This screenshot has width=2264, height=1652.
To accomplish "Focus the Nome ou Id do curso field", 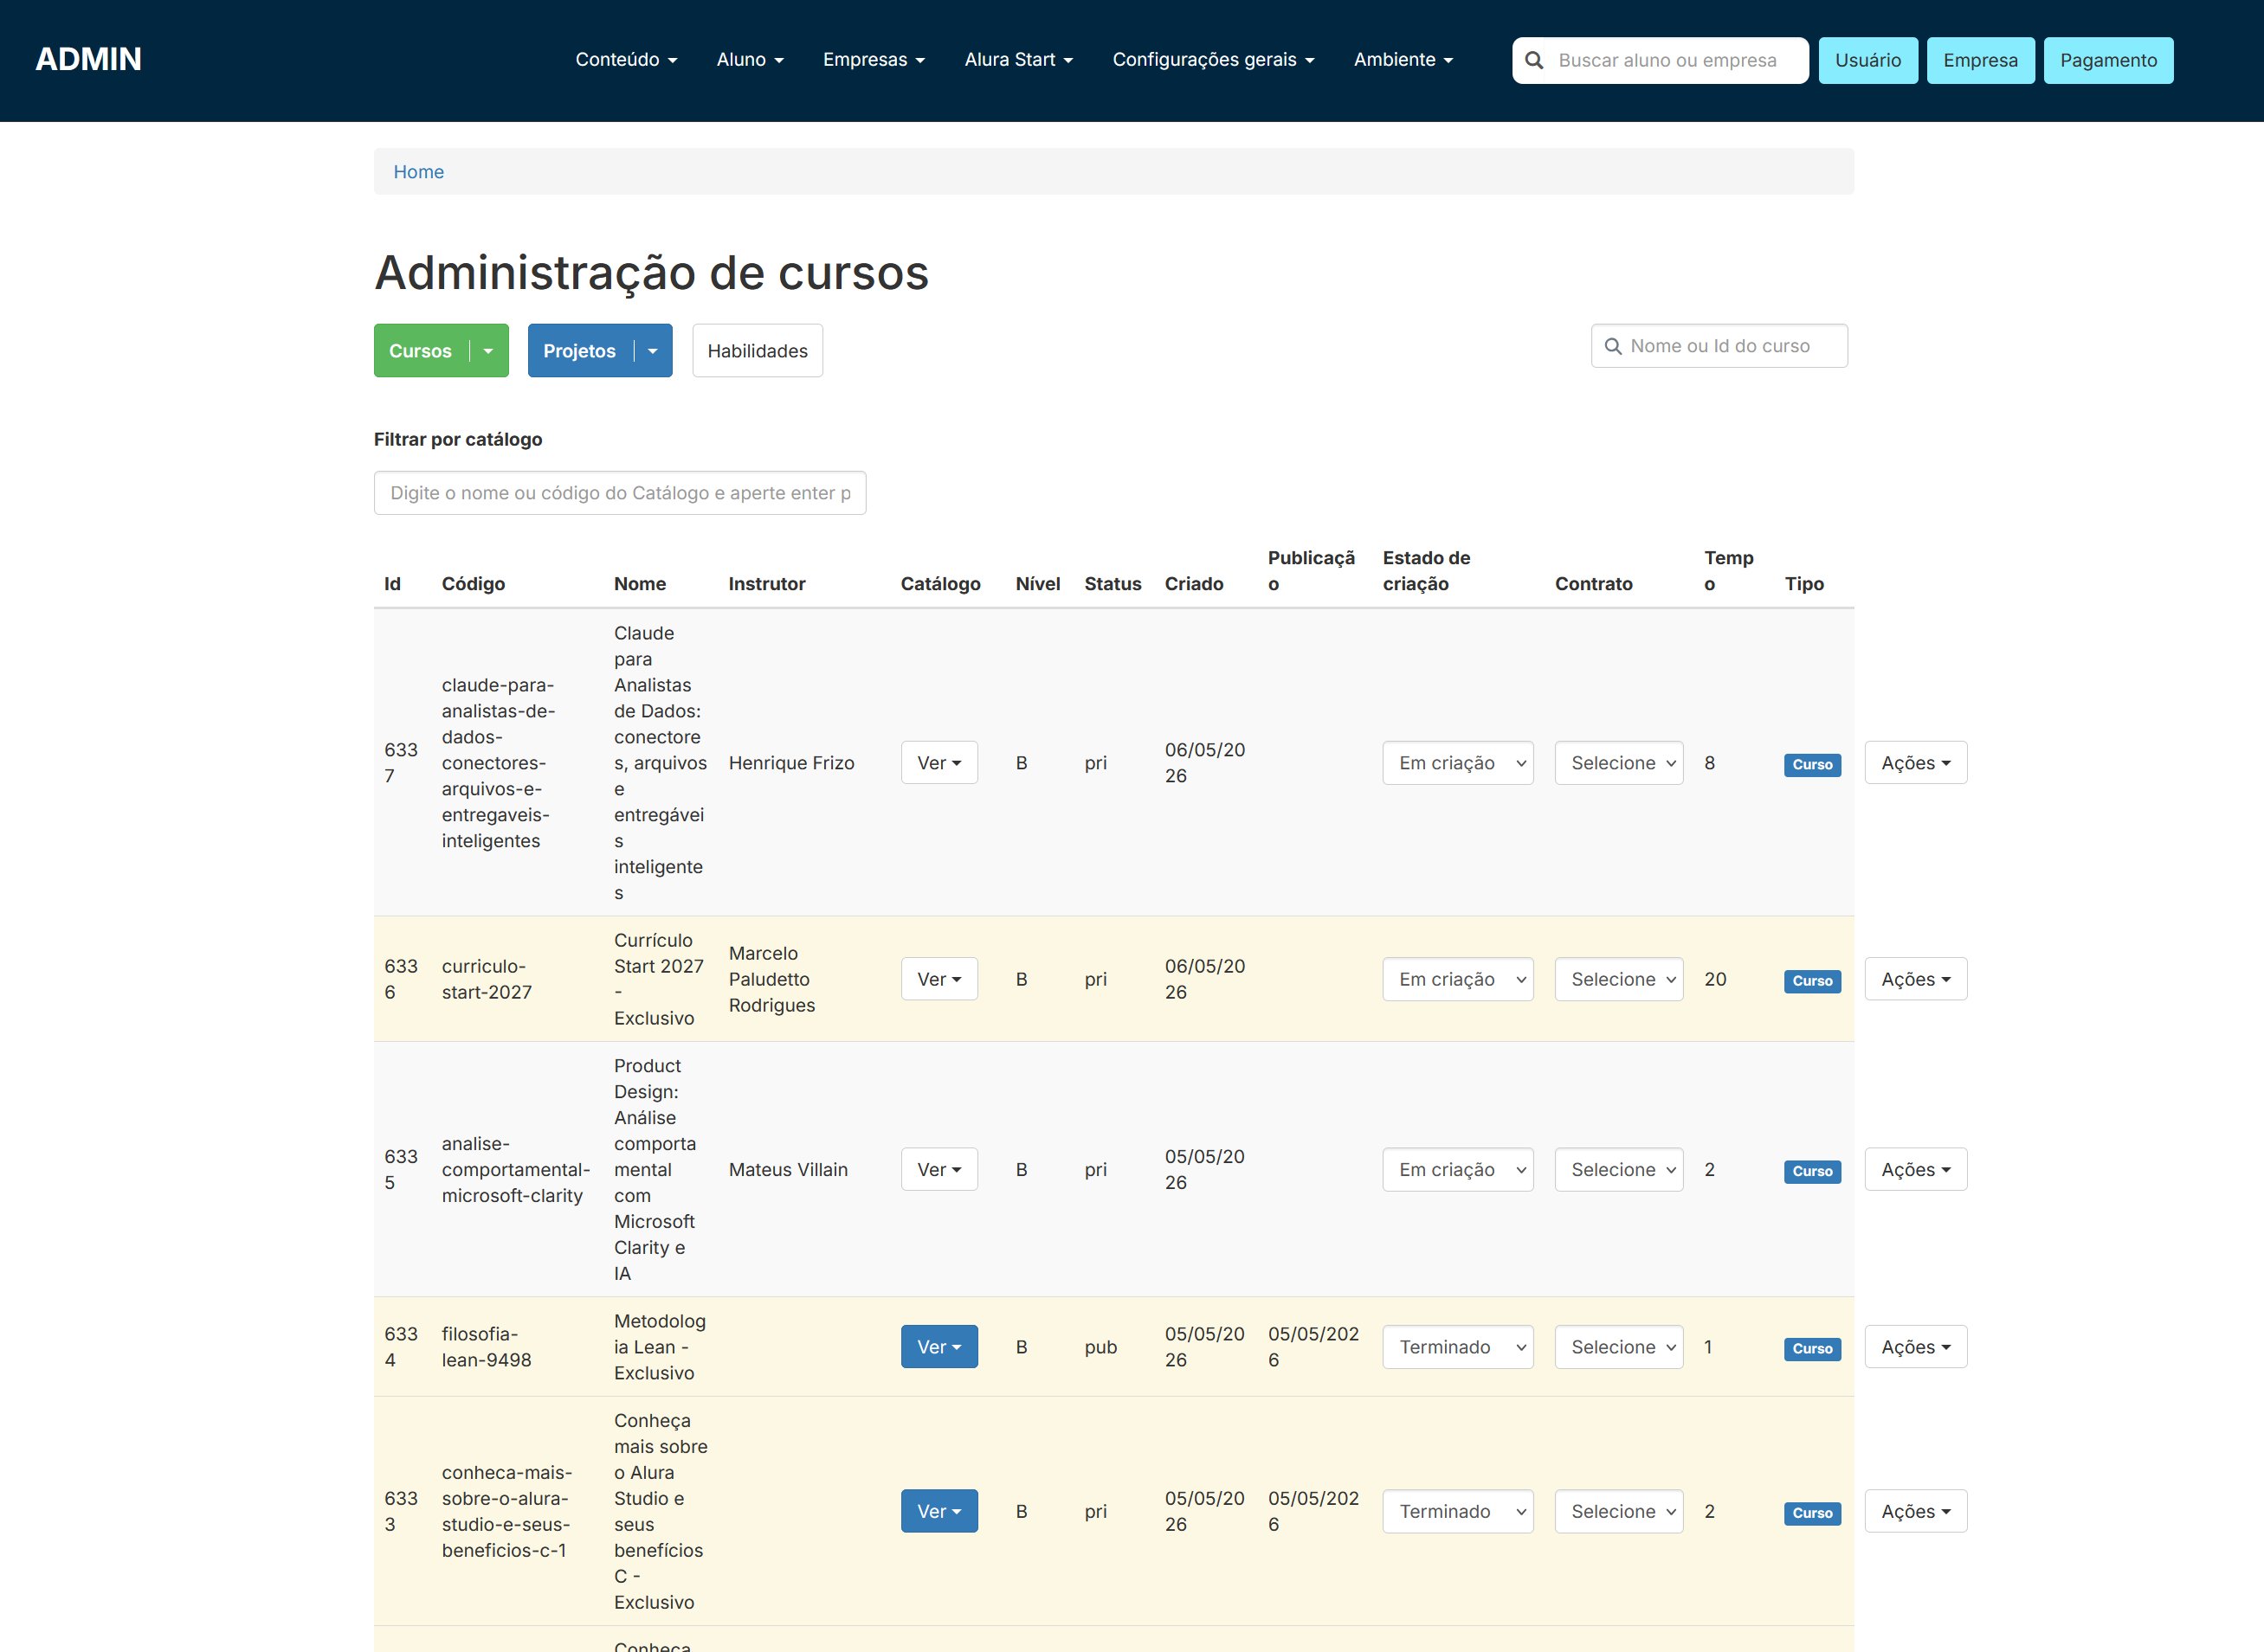I will [1719, 346].
